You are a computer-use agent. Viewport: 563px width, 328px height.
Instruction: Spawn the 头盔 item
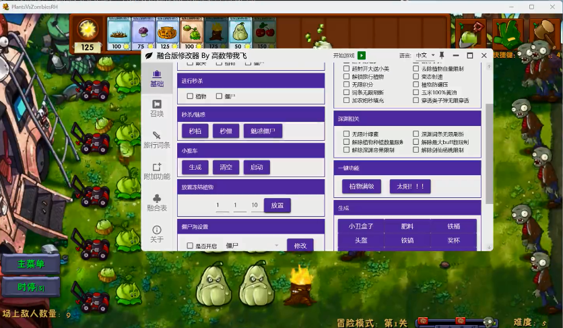click(361, 240)
